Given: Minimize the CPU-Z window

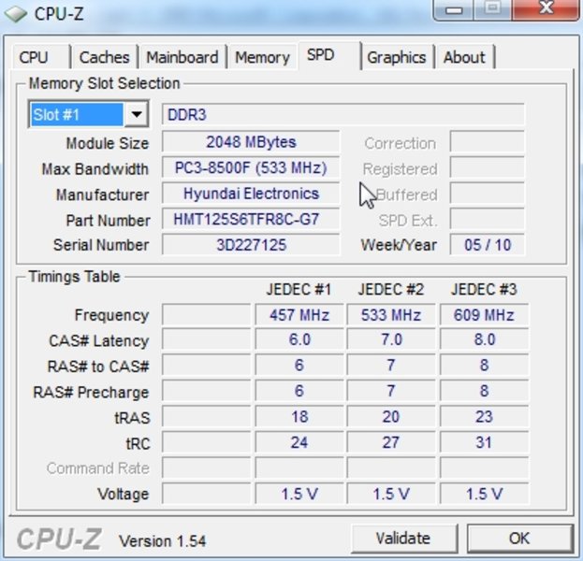Looking at the screenshot, I should click(x=454, y=9).
